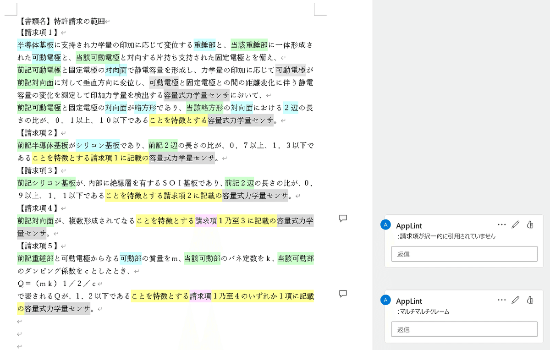550x350 pixels.
Task: Click the AppLint avatar on the 請求項が択一的 comment
Action: (x=386, y=224)
